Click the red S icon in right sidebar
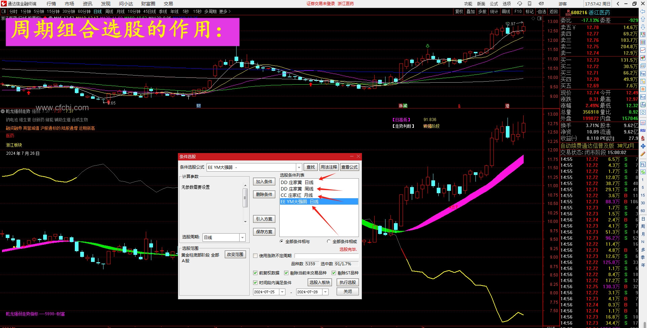The image size is (647, 328). coord(643,138)
